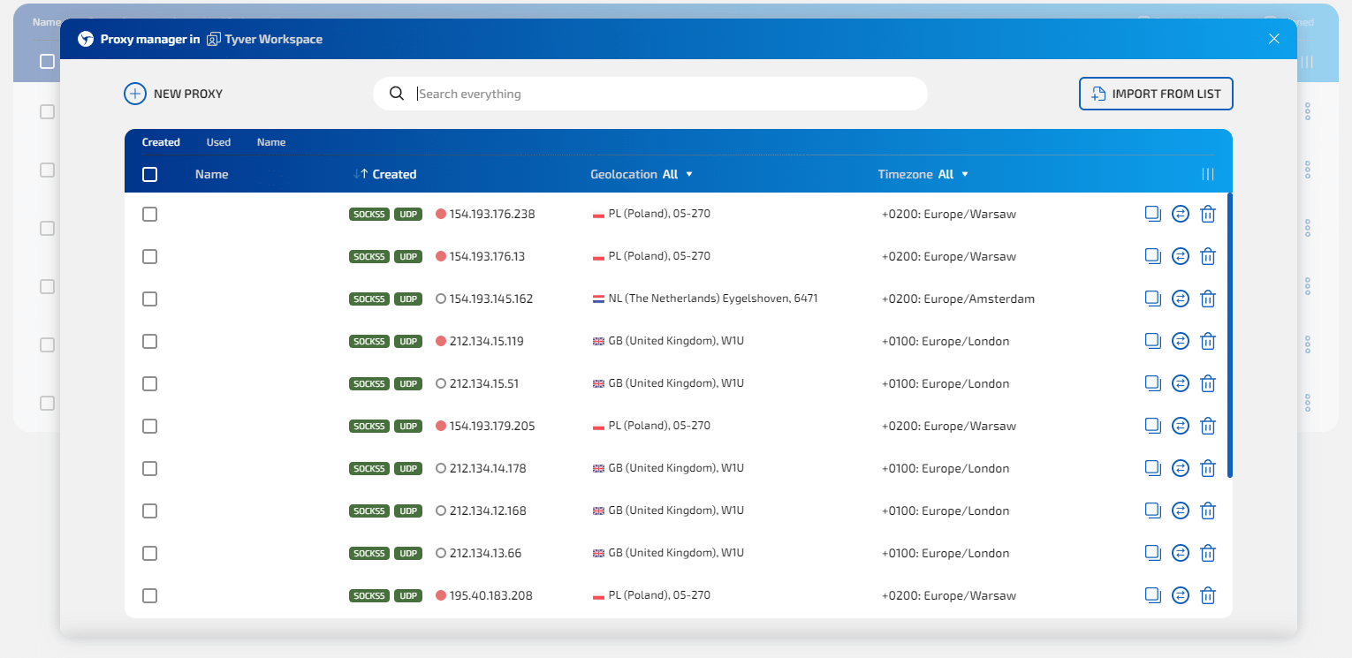Image resolution: width=1352 pixels, height=658 pixels.
Task: Switch to the Name sort tab
Action: pyautogui.click(x=271, y=142)
